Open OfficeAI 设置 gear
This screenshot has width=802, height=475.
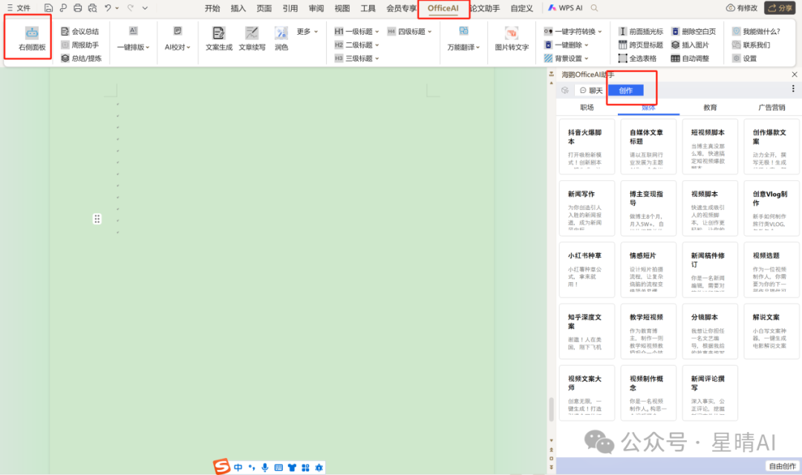pyautogui.click(x=744, y=59)
